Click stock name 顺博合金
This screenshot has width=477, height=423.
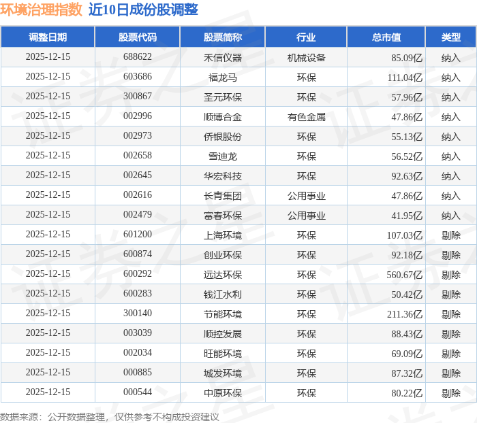[223, 116]
